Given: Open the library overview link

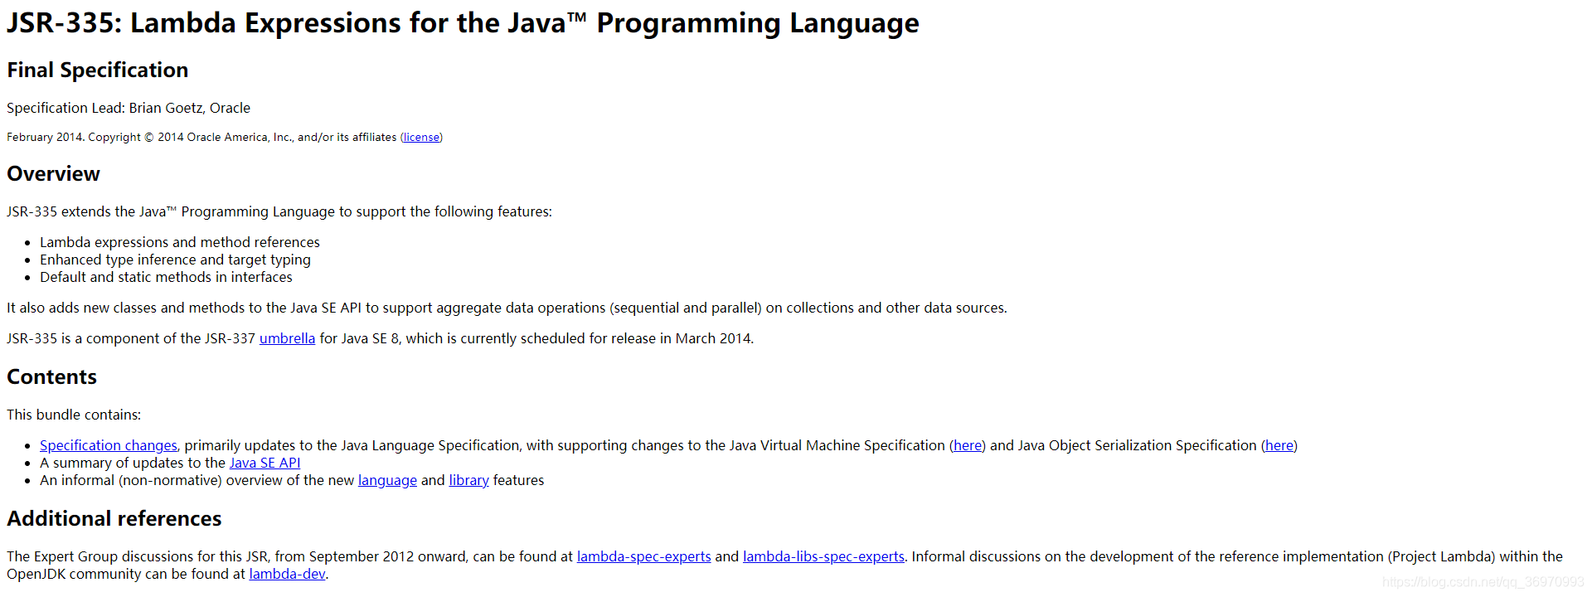Looking at the screenshot, I should click(468, 480).
